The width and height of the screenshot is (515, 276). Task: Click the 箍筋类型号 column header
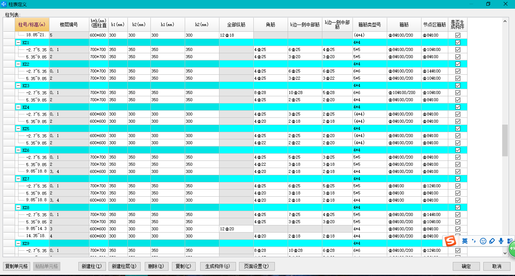tap(370, 25)
